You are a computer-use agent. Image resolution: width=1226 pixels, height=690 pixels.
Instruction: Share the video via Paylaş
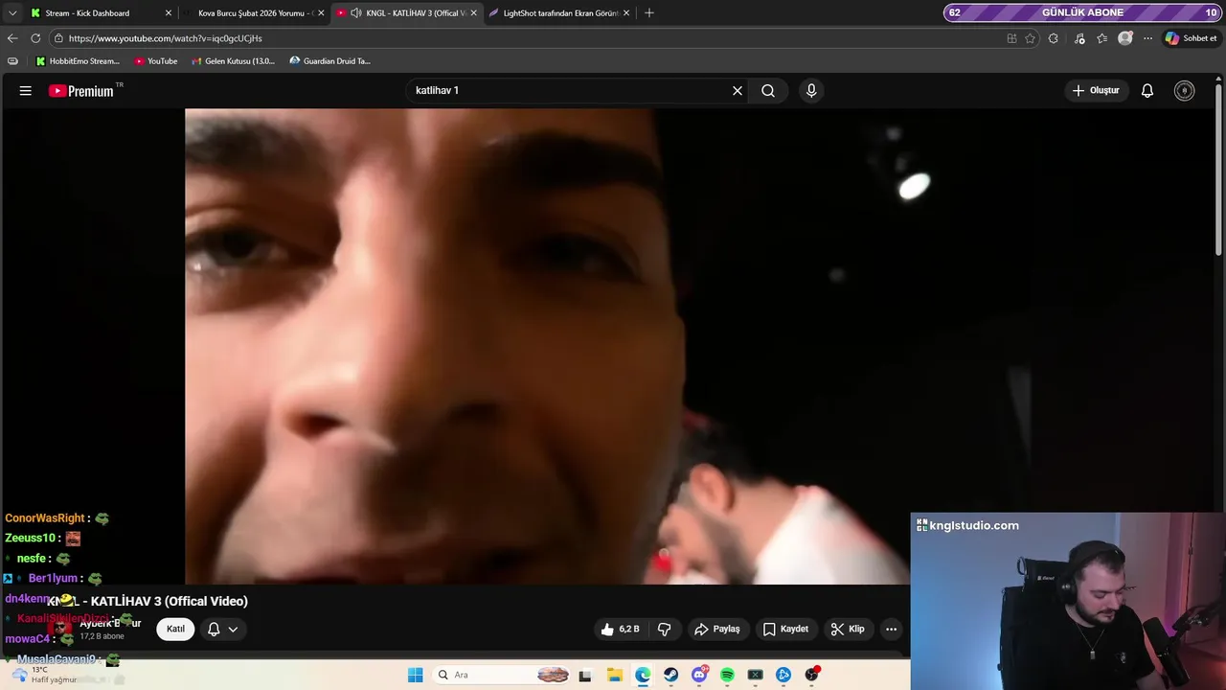pos(717,630)
